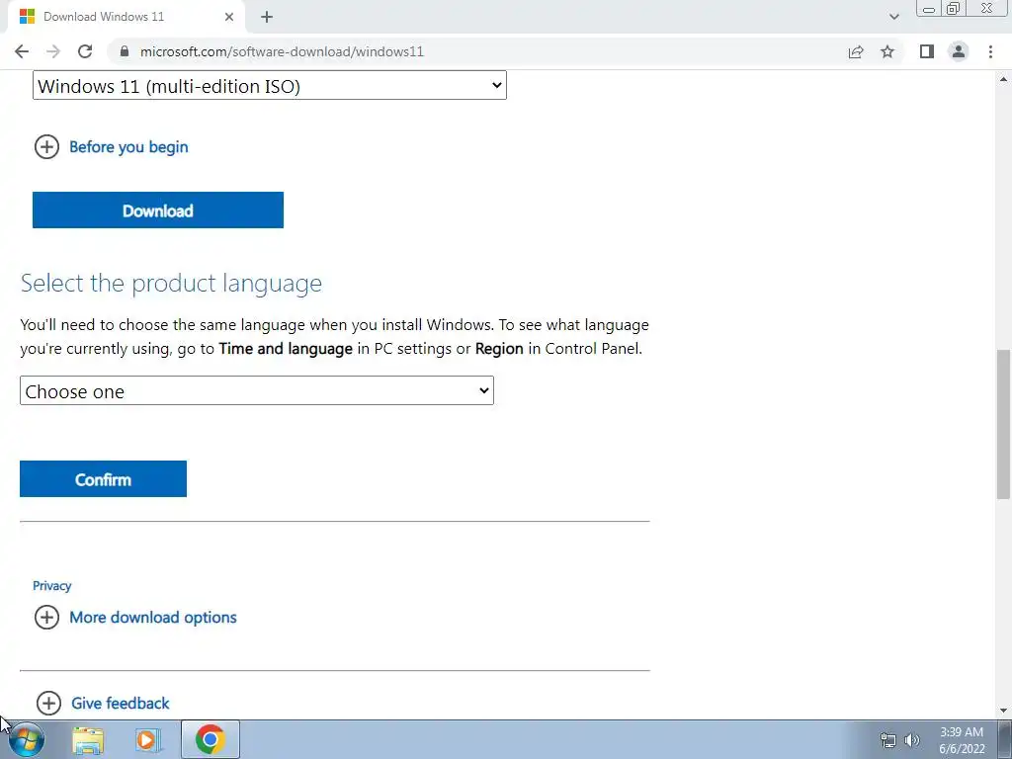This screenshot has height=759, width=1012.
Task: Bookmark this page with the star
Action: [x=887, y=51]
